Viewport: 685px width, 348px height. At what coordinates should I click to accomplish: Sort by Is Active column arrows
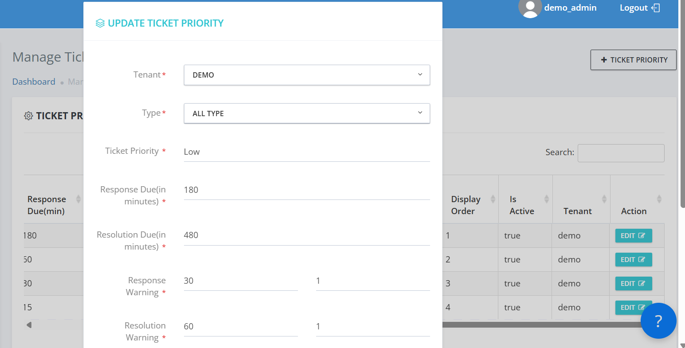(x=547, y=199)
